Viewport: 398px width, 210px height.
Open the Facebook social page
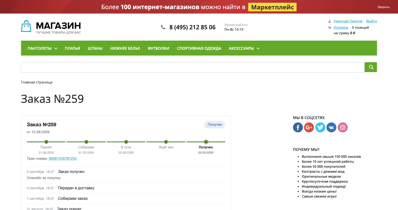point(298,127)
